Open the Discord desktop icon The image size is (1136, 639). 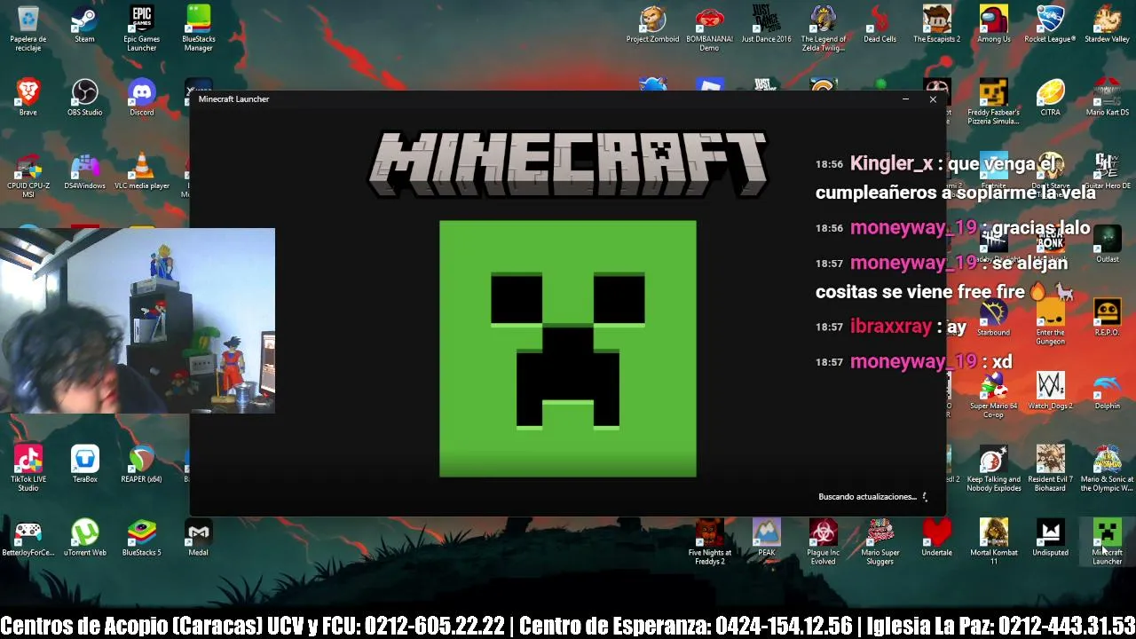[142, 98]
